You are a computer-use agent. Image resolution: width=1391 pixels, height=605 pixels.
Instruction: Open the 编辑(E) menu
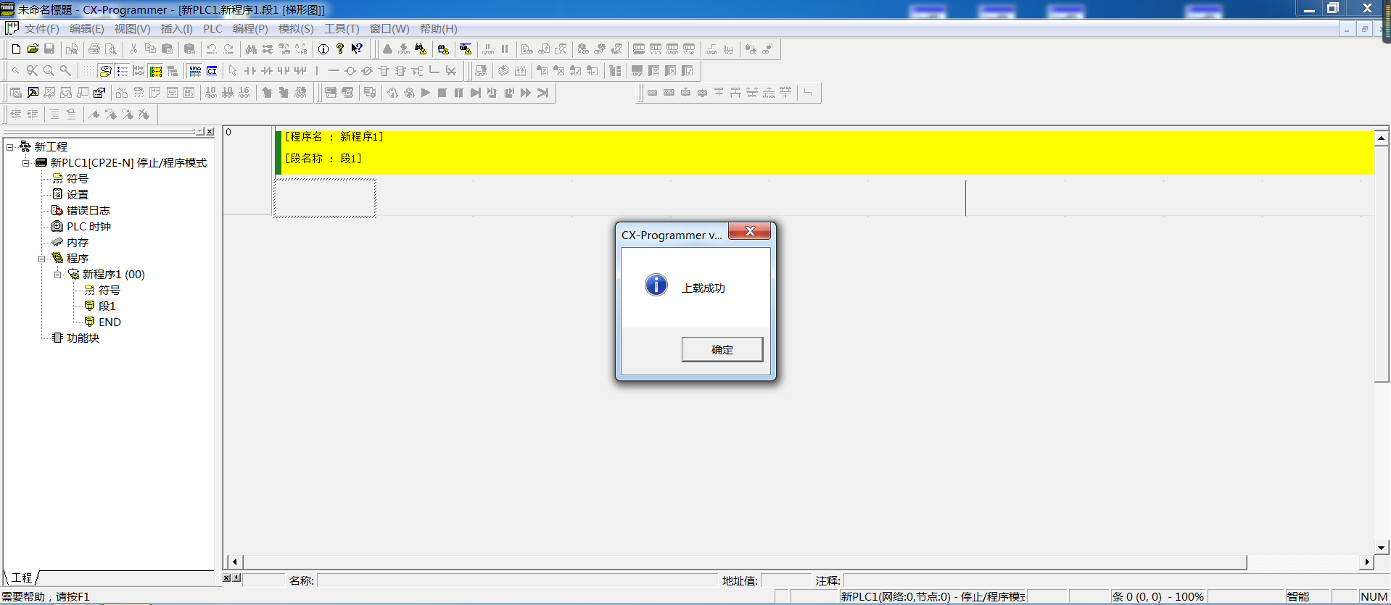[x=87, y=29]
